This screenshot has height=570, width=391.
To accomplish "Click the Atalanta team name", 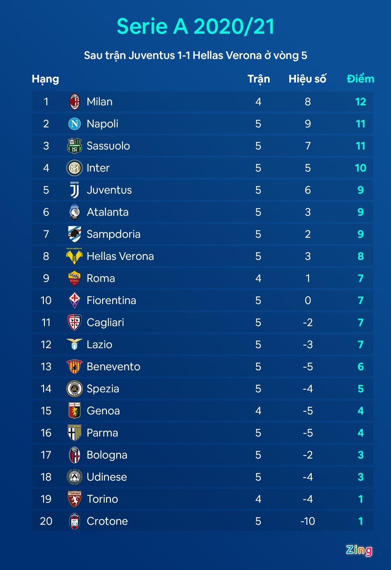I will [x=108, y=212].
